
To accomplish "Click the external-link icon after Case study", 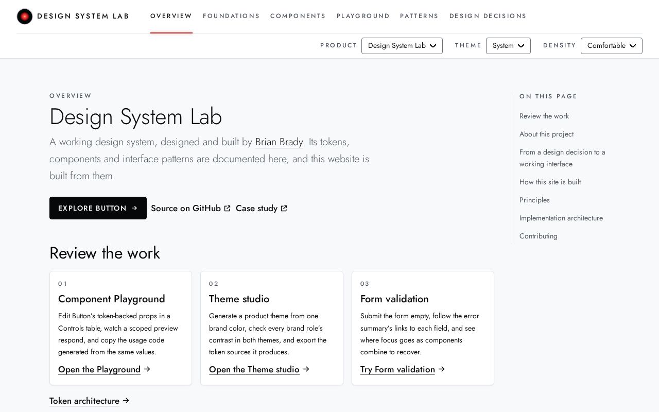I will pyautogui.click(x=284, y=209).
